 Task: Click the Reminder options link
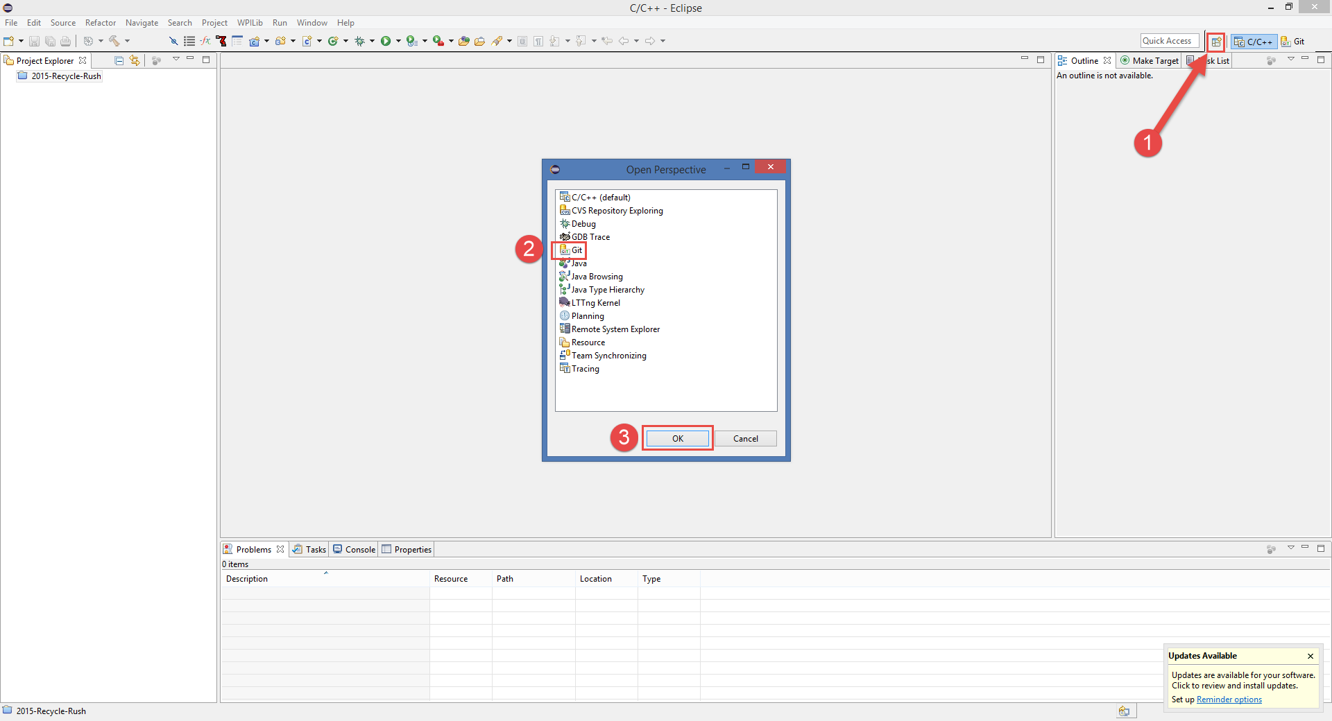(x=1229, y=700)
